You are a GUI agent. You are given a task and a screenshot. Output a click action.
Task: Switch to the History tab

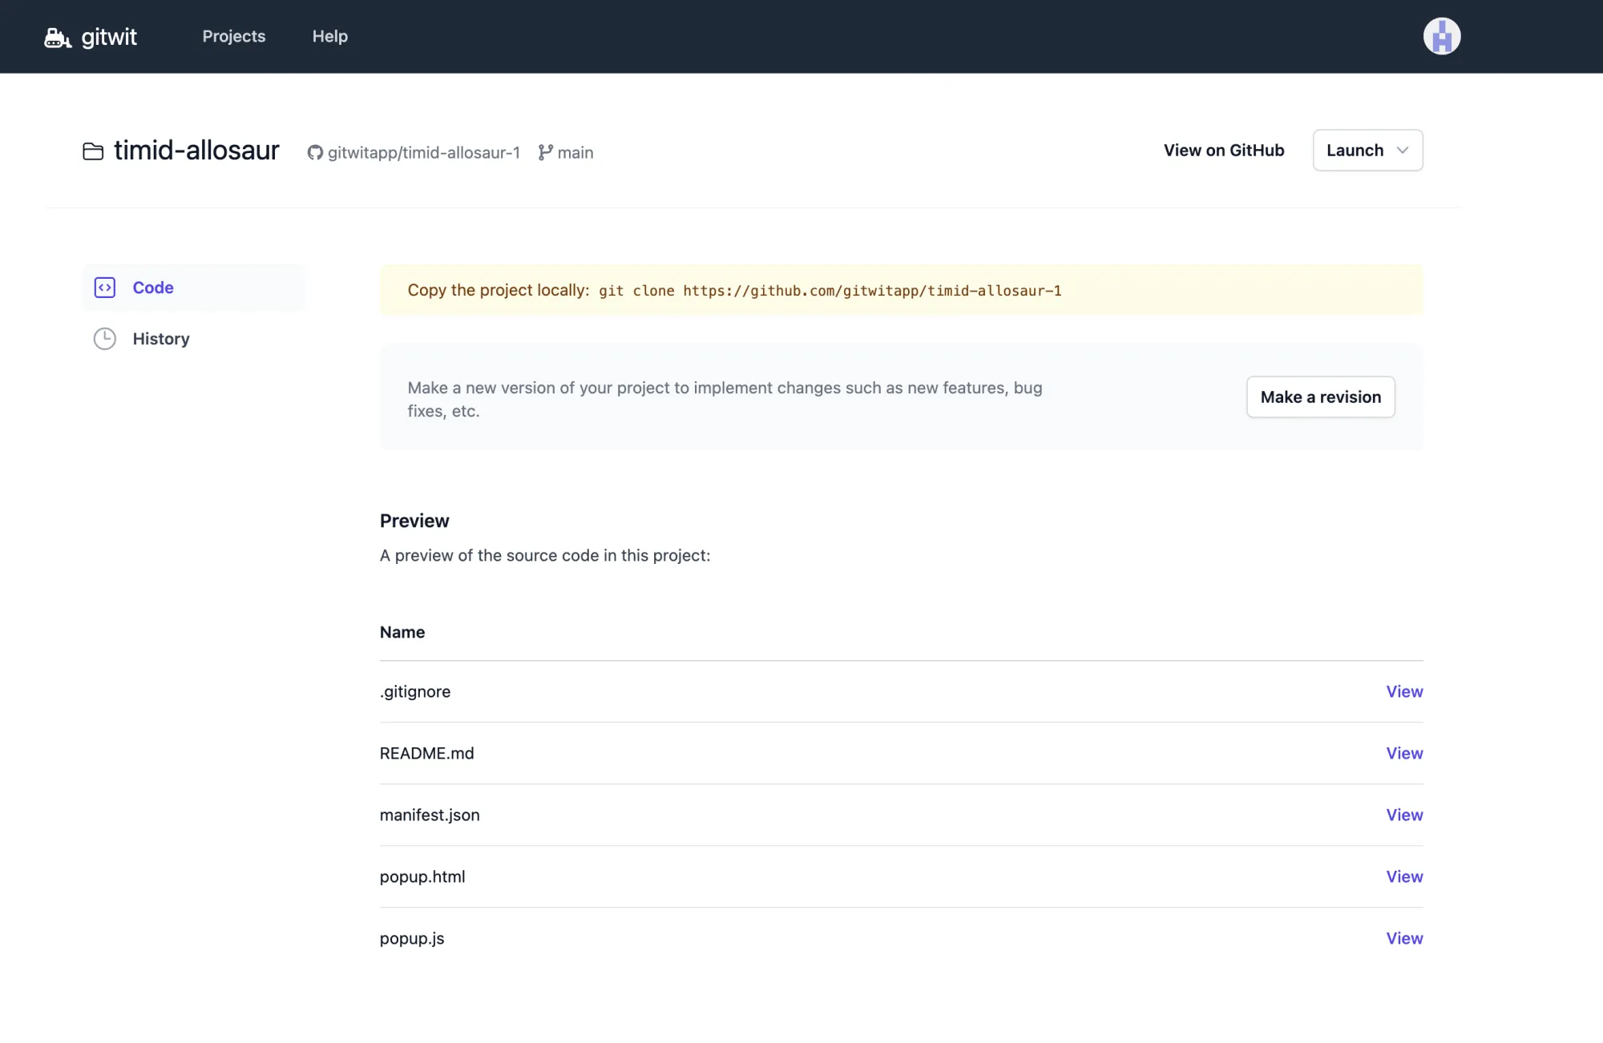[161, 338]
